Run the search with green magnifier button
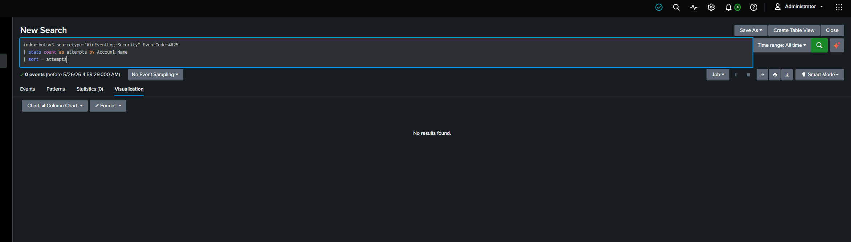Screen dimensions: 851x242 click(819, 45)
